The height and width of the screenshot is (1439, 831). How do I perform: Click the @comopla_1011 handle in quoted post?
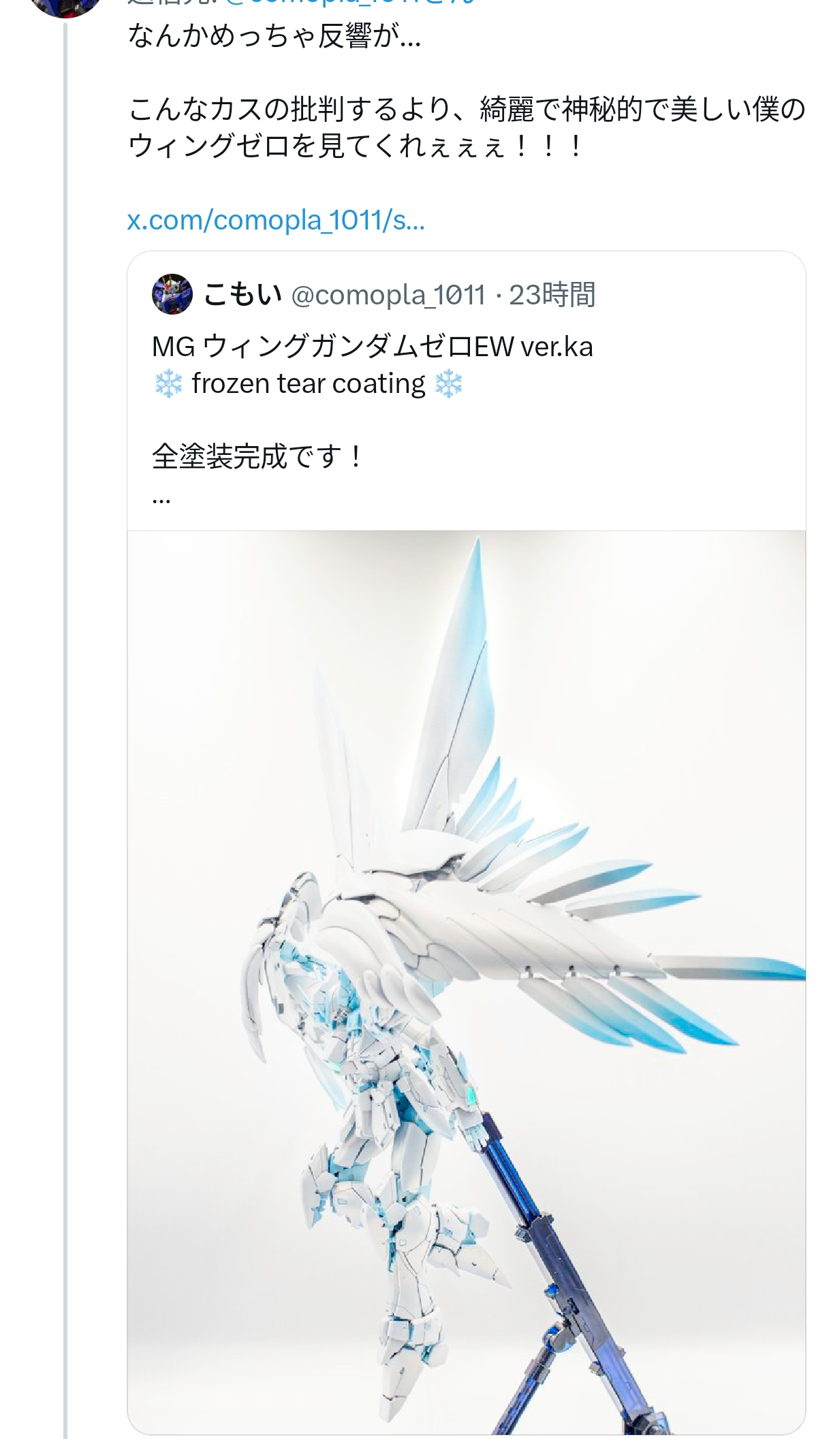point(388,295)
